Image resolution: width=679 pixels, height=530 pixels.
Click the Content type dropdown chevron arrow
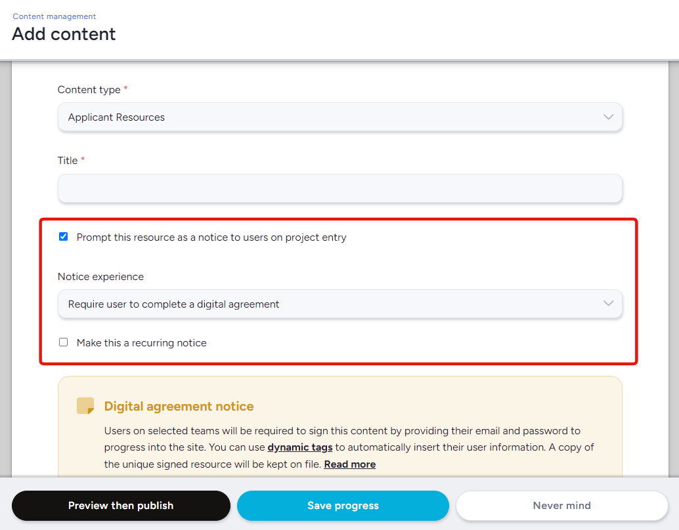(x=608, y=117)
